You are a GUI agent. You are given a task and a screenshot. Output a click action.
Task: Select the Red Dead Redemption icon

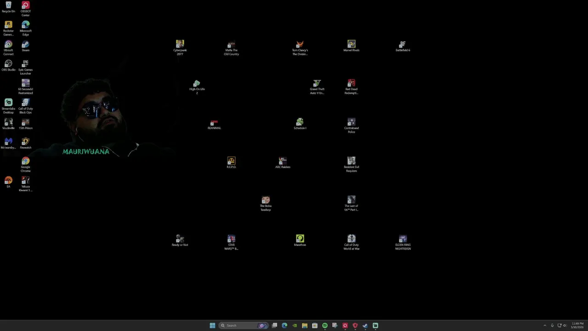click(x=351, y=87)
